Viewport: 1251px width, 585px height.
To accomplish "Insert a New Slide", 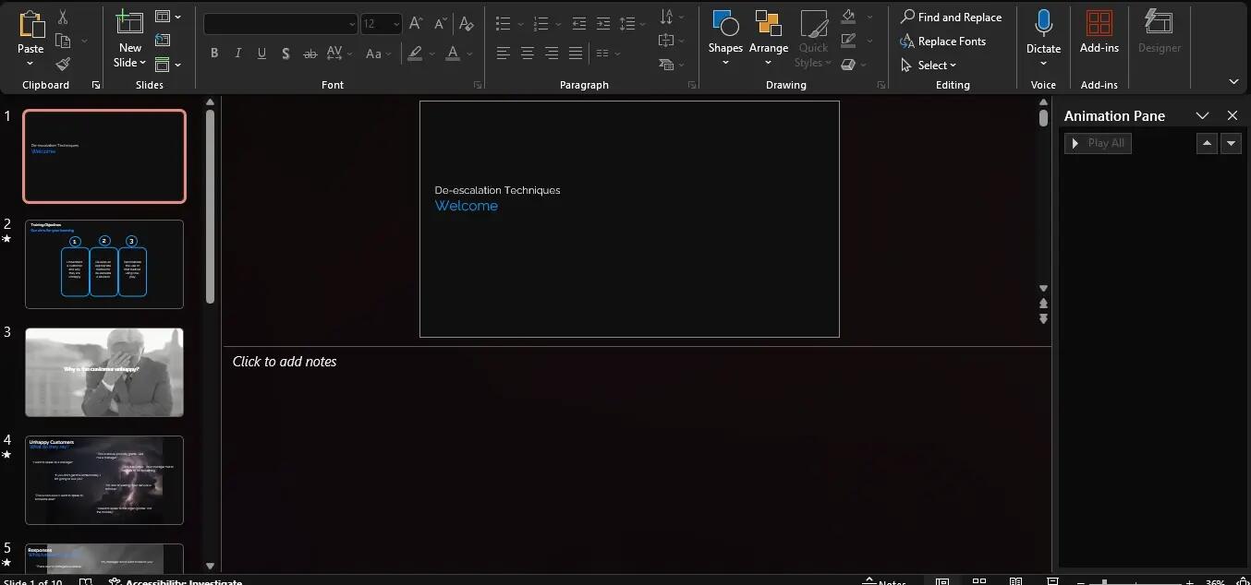I will pos(130,39).
